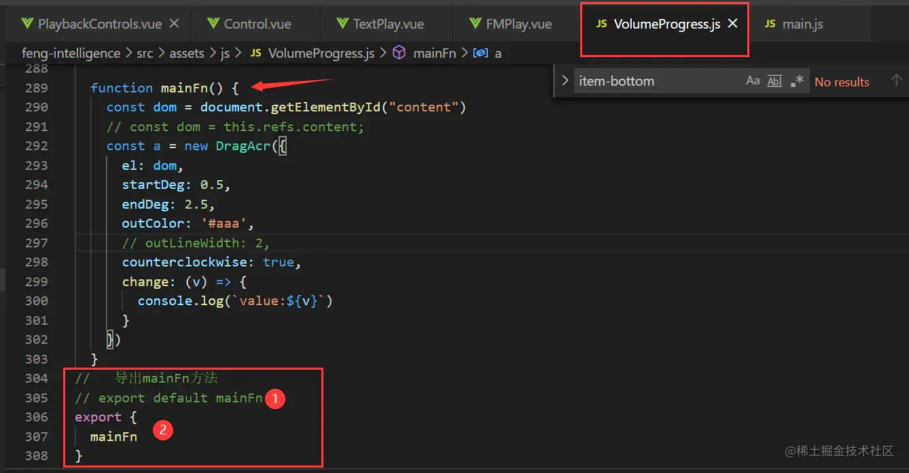The image size is (909, 473).
Task: Click comment 'const dom = this.refs.content;'
Action: 247,126
